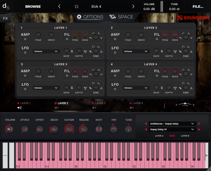Go to the previous preset with left chevron
Viewport: 211px width, 171px height.
click(x=59, y=6)
